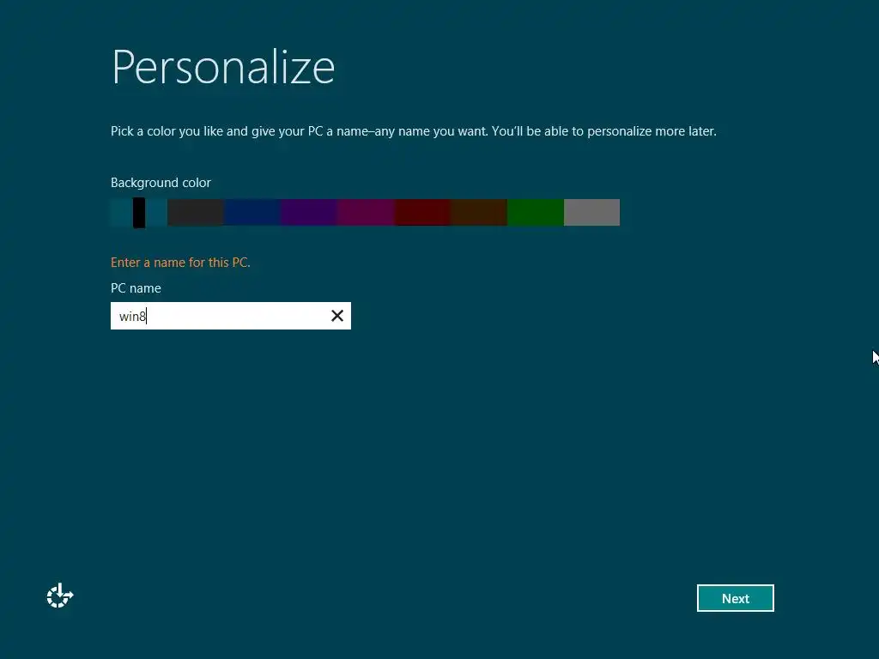This screenshot has width=879, height=659.
Task: Click the 'Background color' label
Action: tap(161, 183)
